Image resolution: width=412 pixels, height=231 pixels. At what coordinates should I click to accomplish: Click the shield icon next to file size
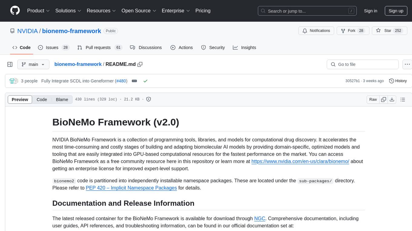(x=149, y=99)
